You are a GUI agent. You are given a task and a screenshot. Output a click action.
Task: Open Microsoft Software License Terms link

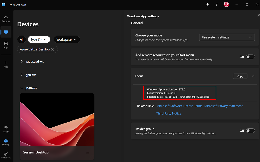point(179,106)
